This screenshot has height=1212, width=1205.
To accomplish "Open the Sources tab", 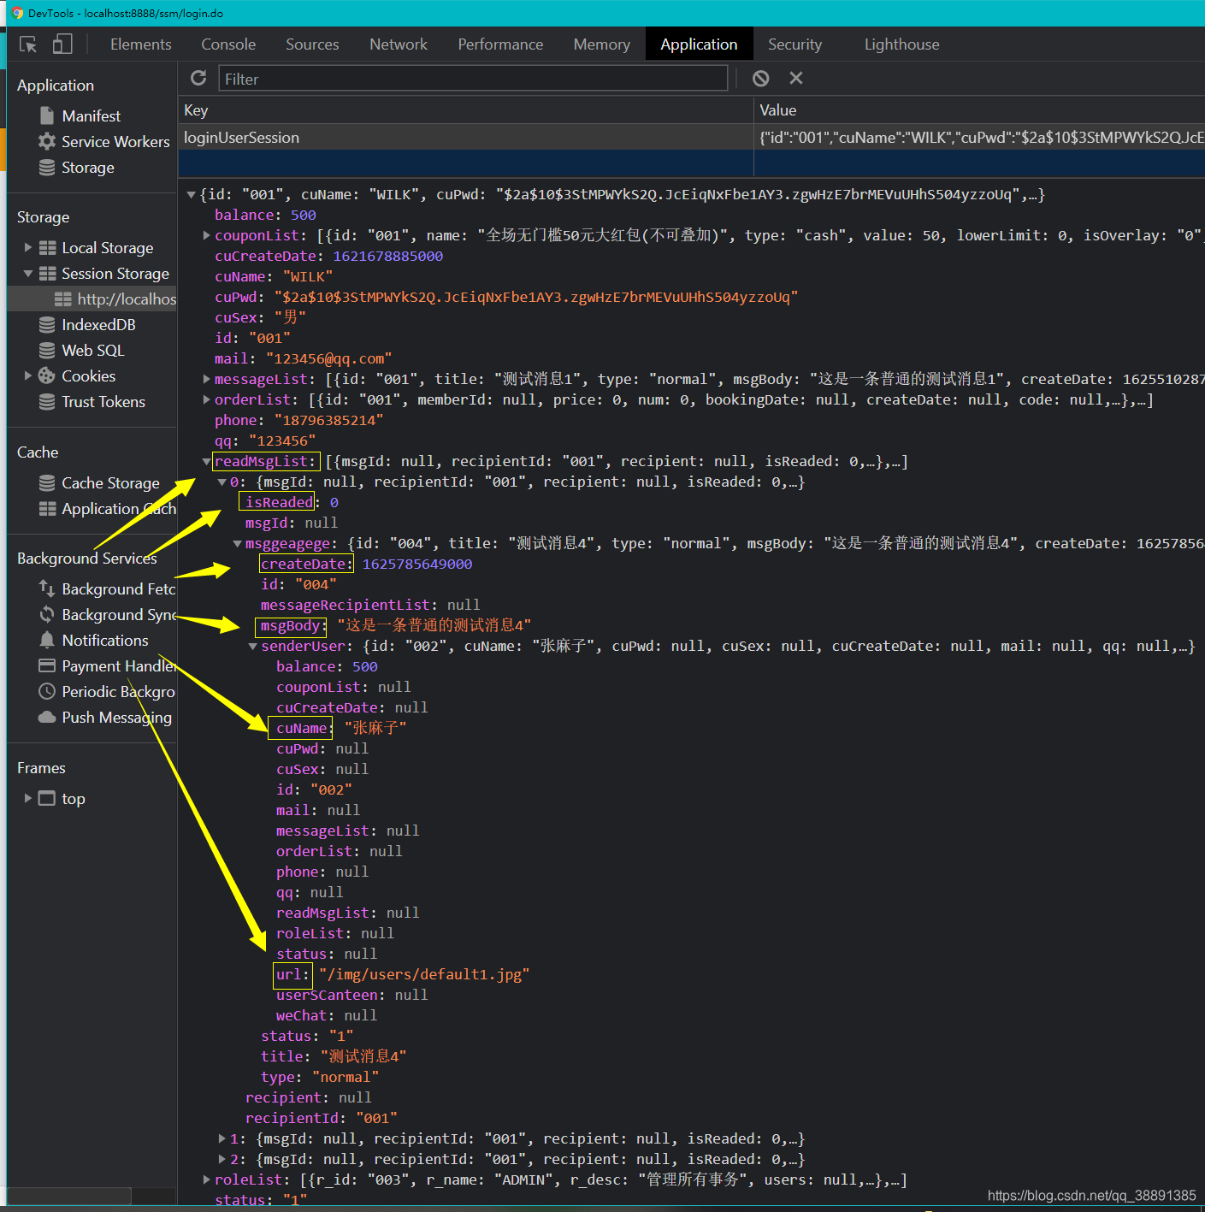I will pyautogui.click(x=312, y=44).
